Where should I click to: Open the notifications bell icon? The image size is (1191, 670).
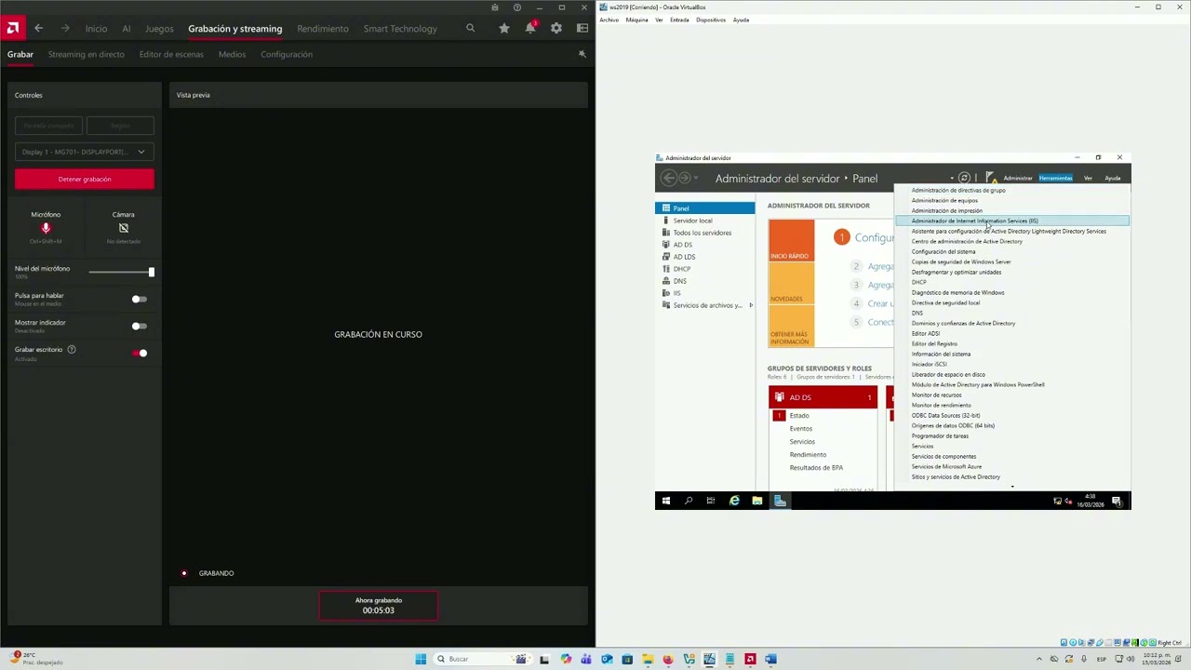(530, 28)
